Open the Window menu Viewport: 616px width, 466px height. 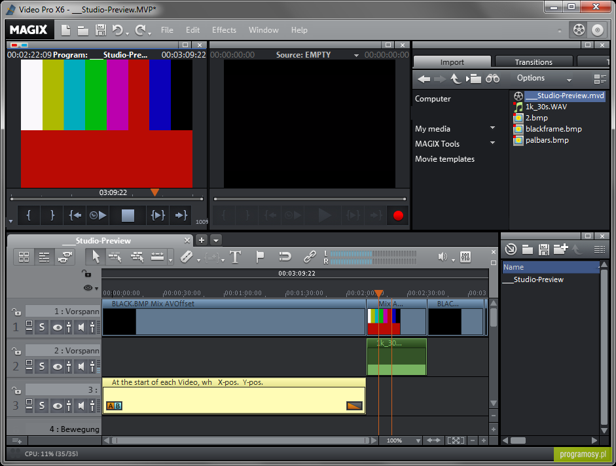264,30
